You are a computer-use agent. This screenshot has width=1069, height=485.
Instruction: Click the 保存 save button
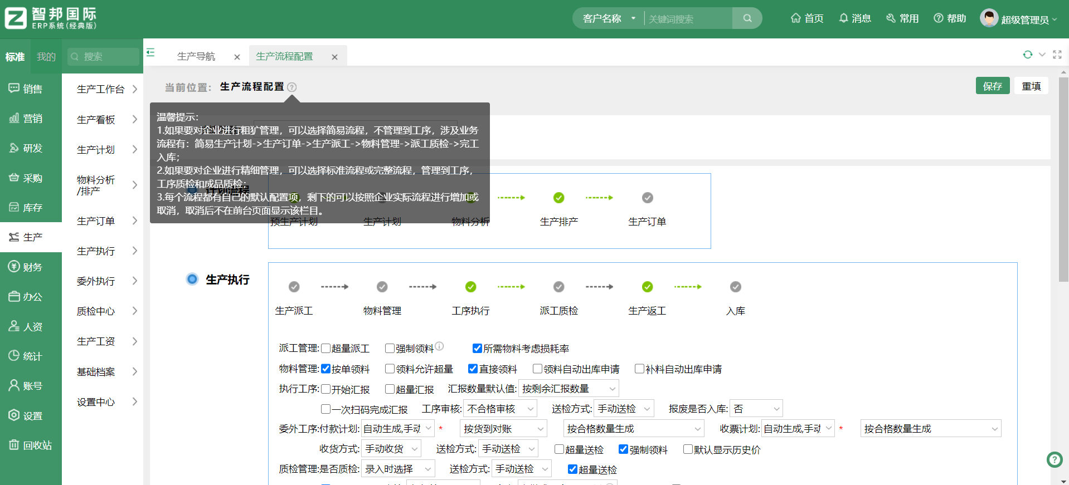(993, 86)
